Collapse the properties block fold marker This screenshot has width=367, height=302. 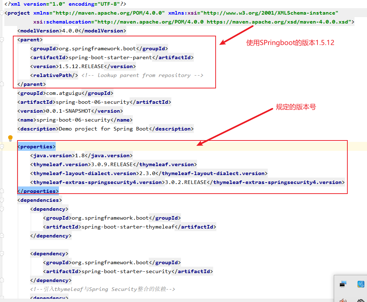tap(2, 147)
